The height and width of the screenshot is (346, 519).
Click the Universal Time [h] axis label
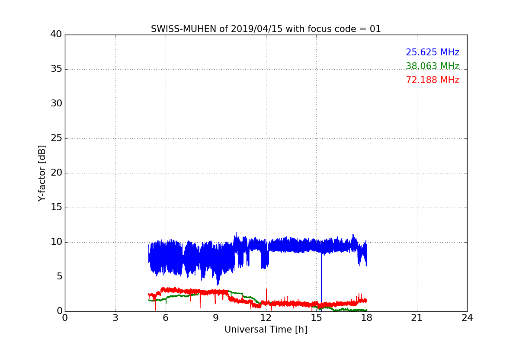tap(266, 330)
